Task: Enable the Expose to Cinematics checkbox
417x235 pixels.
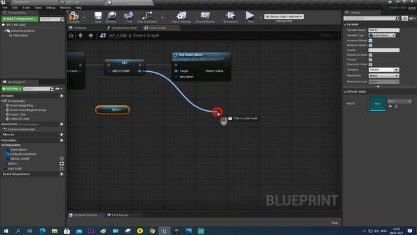Action: [371, 65]
